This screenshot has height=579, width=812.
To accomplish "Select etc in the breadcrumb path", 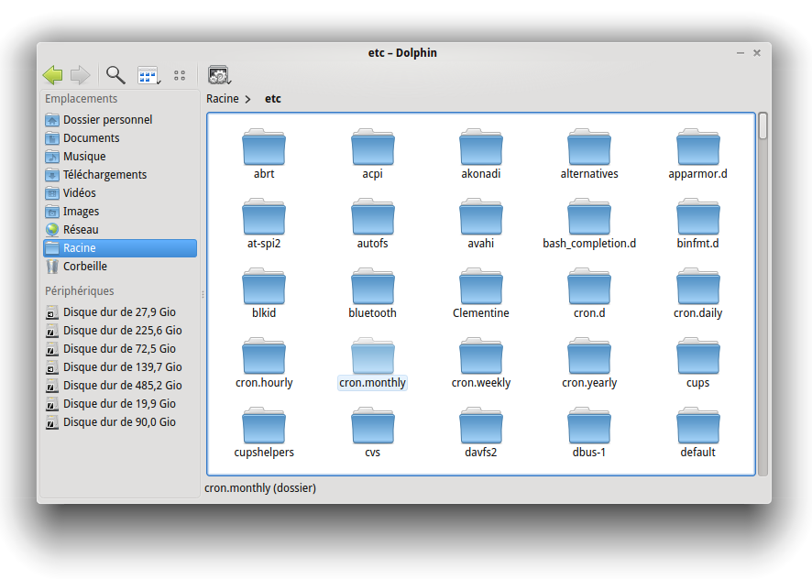I will coord(273,99).
